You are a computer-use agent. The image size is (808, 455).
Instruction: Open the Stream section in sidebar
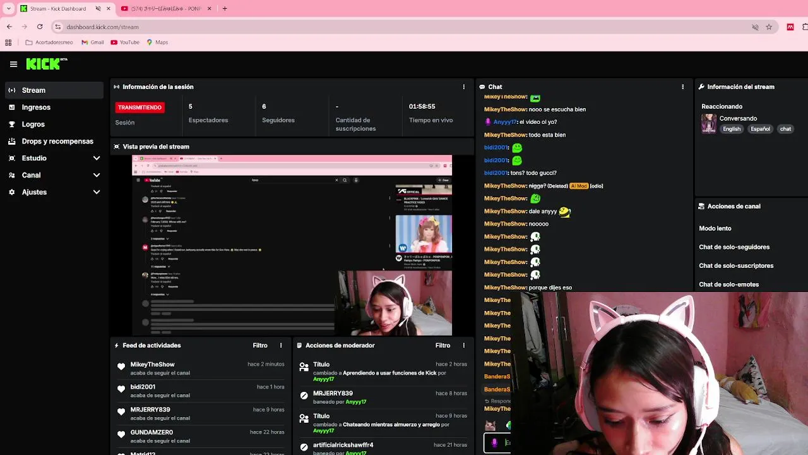(54, 90)
